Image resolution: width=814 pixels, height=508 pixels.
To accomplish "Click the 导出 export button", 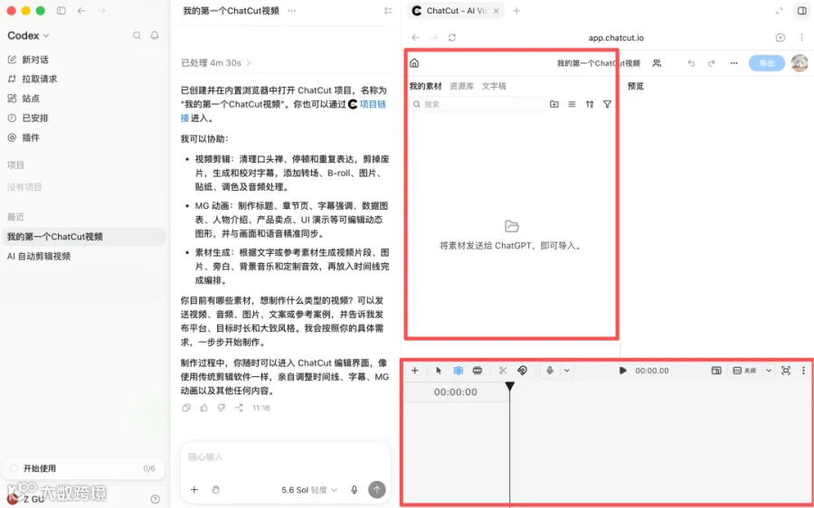I will click(x=767, y=63).
